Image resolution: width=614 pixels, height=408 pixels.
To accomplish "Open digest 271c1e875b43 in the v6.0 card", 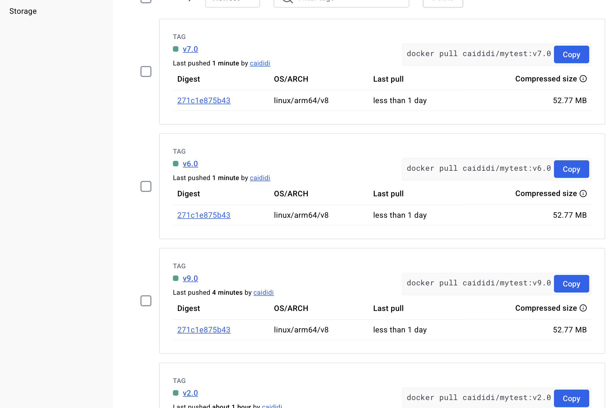I will click(x=204, y=215).
